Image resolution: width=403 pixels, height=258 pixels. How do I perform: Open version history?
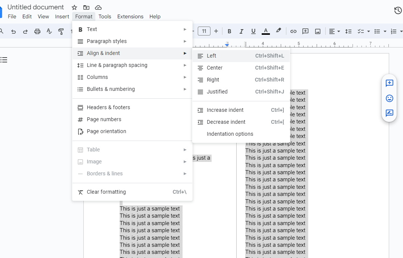[x=398, y=10]
